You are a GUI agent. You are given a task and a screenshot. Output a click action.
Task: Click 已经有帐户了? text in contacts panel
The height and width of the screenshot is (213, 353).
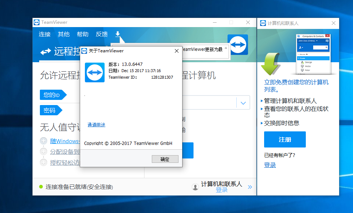tap(279, 155)
